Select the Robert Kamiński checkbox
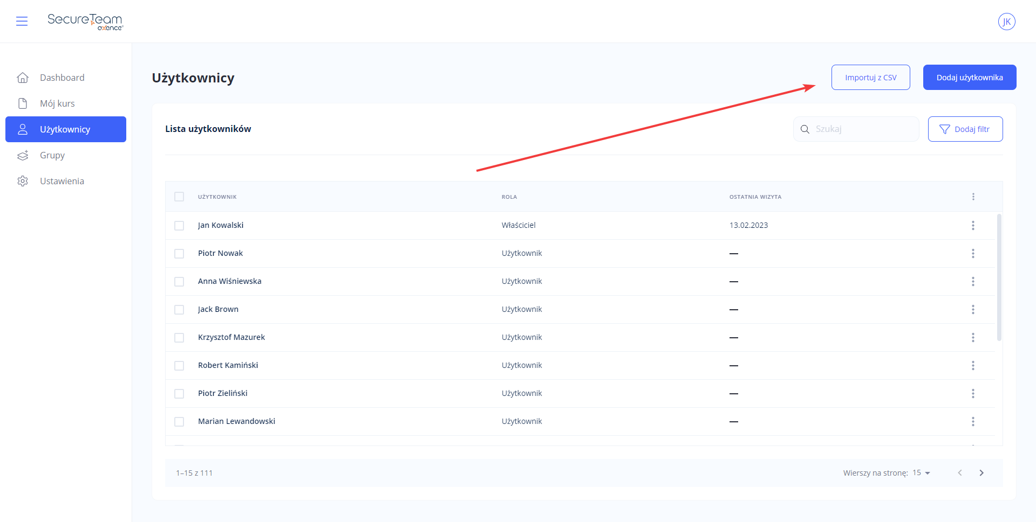The image size is (1036, 522). click(179, 365)
